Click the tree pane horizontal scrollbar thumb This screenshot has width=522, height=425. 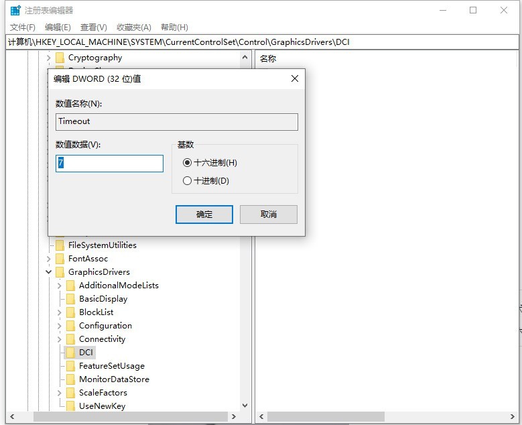pyautogui.click(x=131, y=416)
